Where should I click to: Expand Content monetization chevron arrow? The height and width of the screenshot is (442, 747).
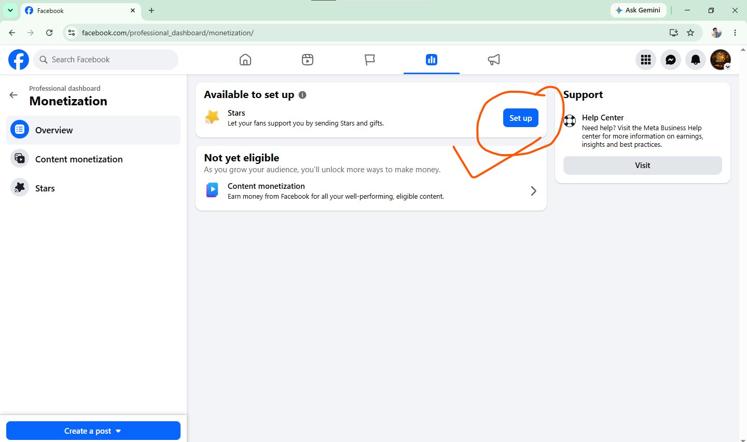533,191
